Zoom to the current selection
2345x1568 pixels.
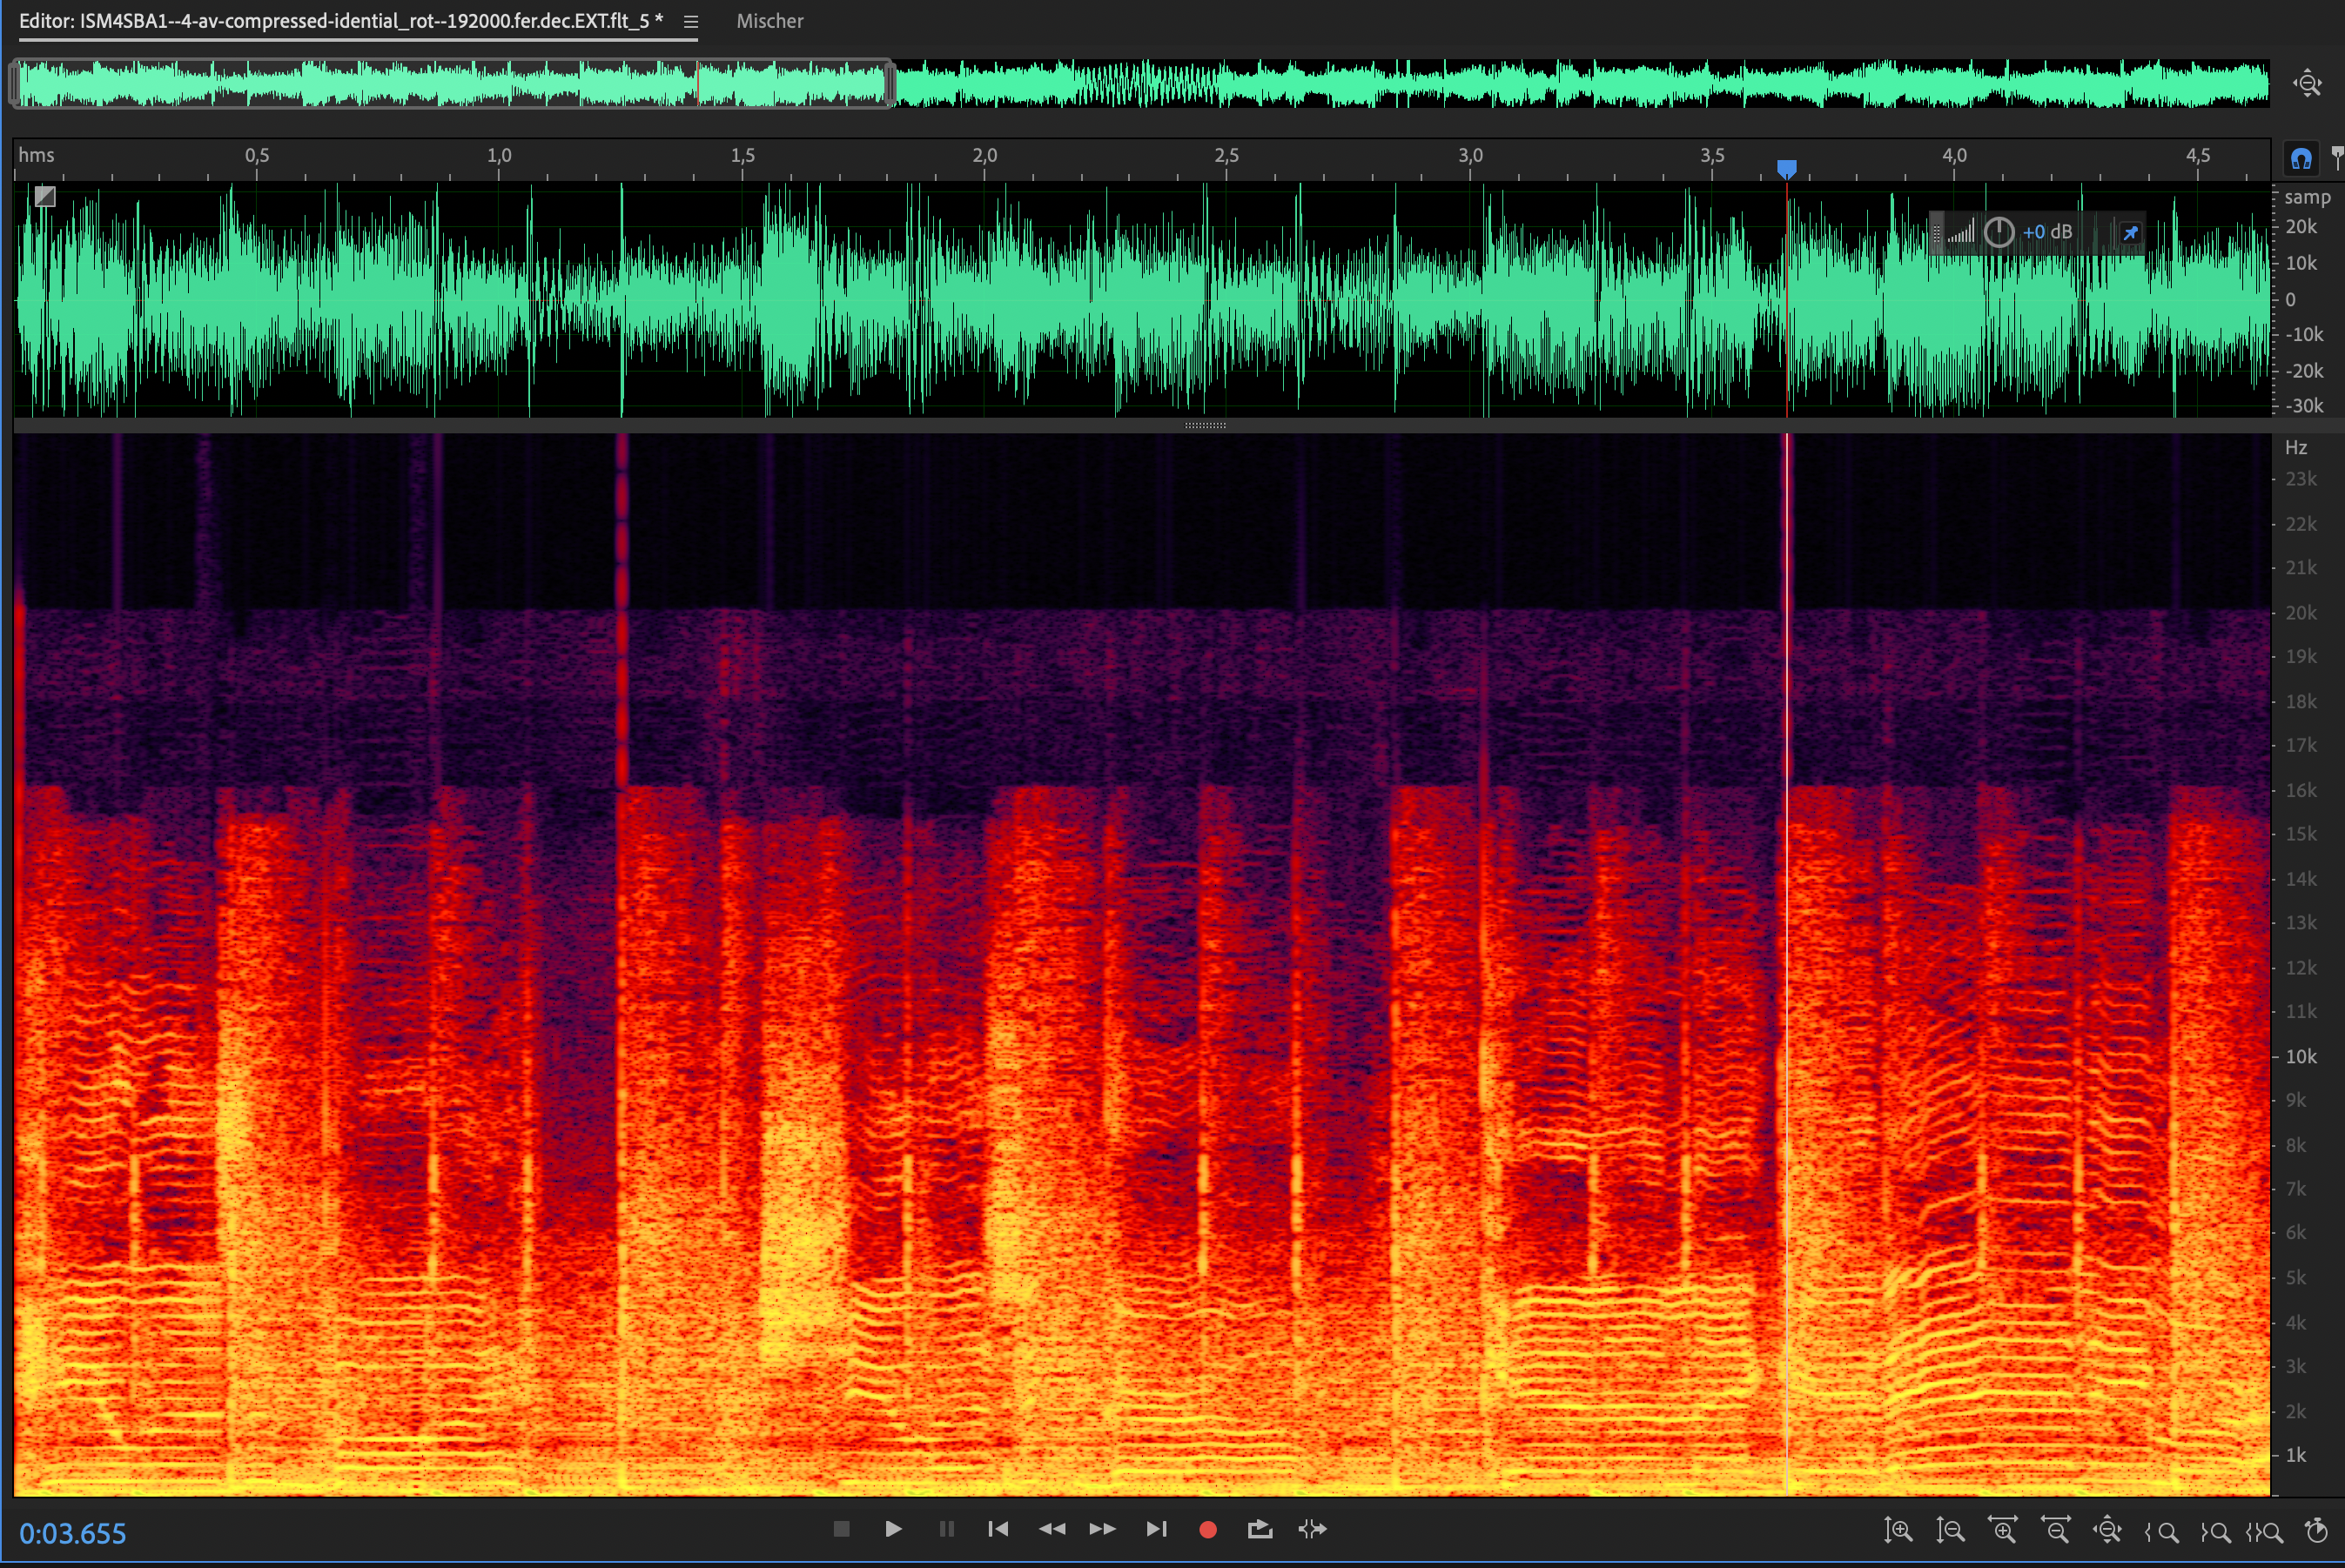tap(2265, 1531)
